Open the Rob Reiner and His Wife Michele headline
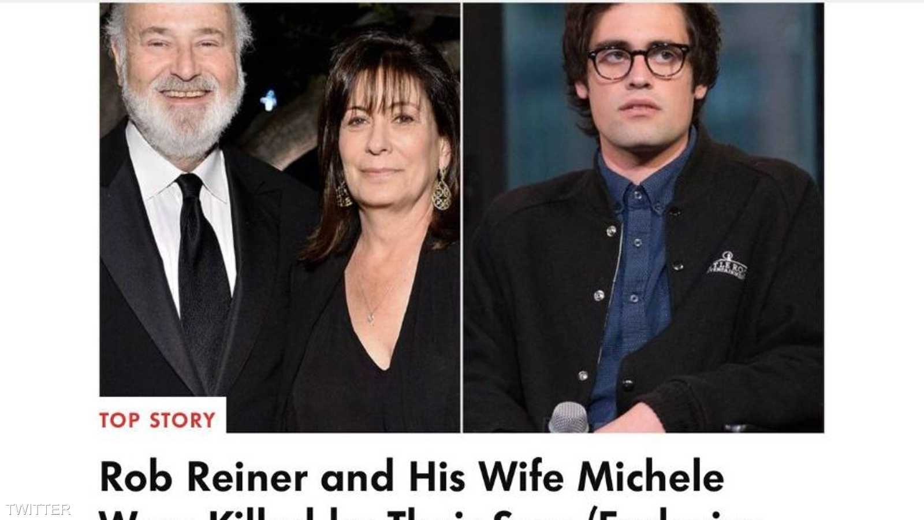The height and width of the screenshot is (520, 924). pyautogui.click(x=412, y=477)
